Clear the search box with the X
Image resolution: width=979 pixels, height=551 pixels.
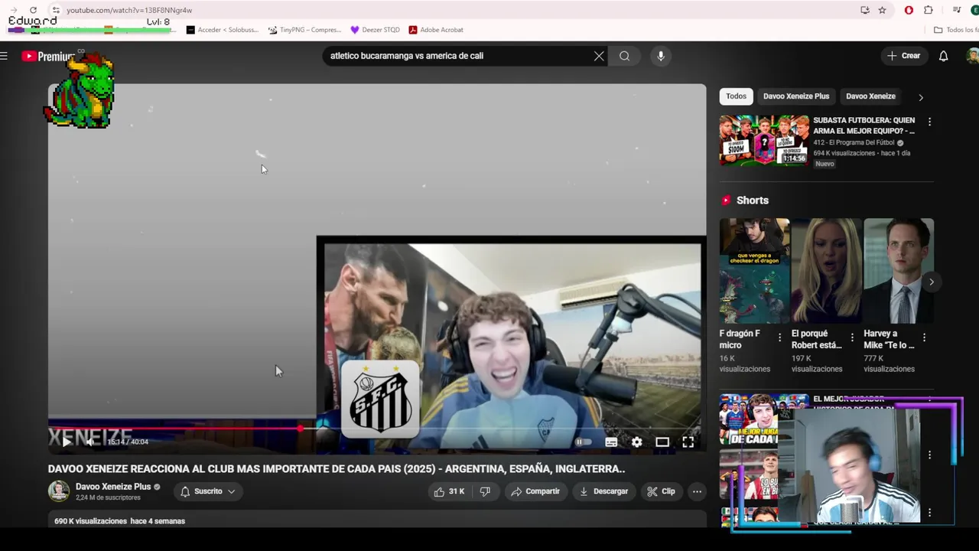(599, 56)
